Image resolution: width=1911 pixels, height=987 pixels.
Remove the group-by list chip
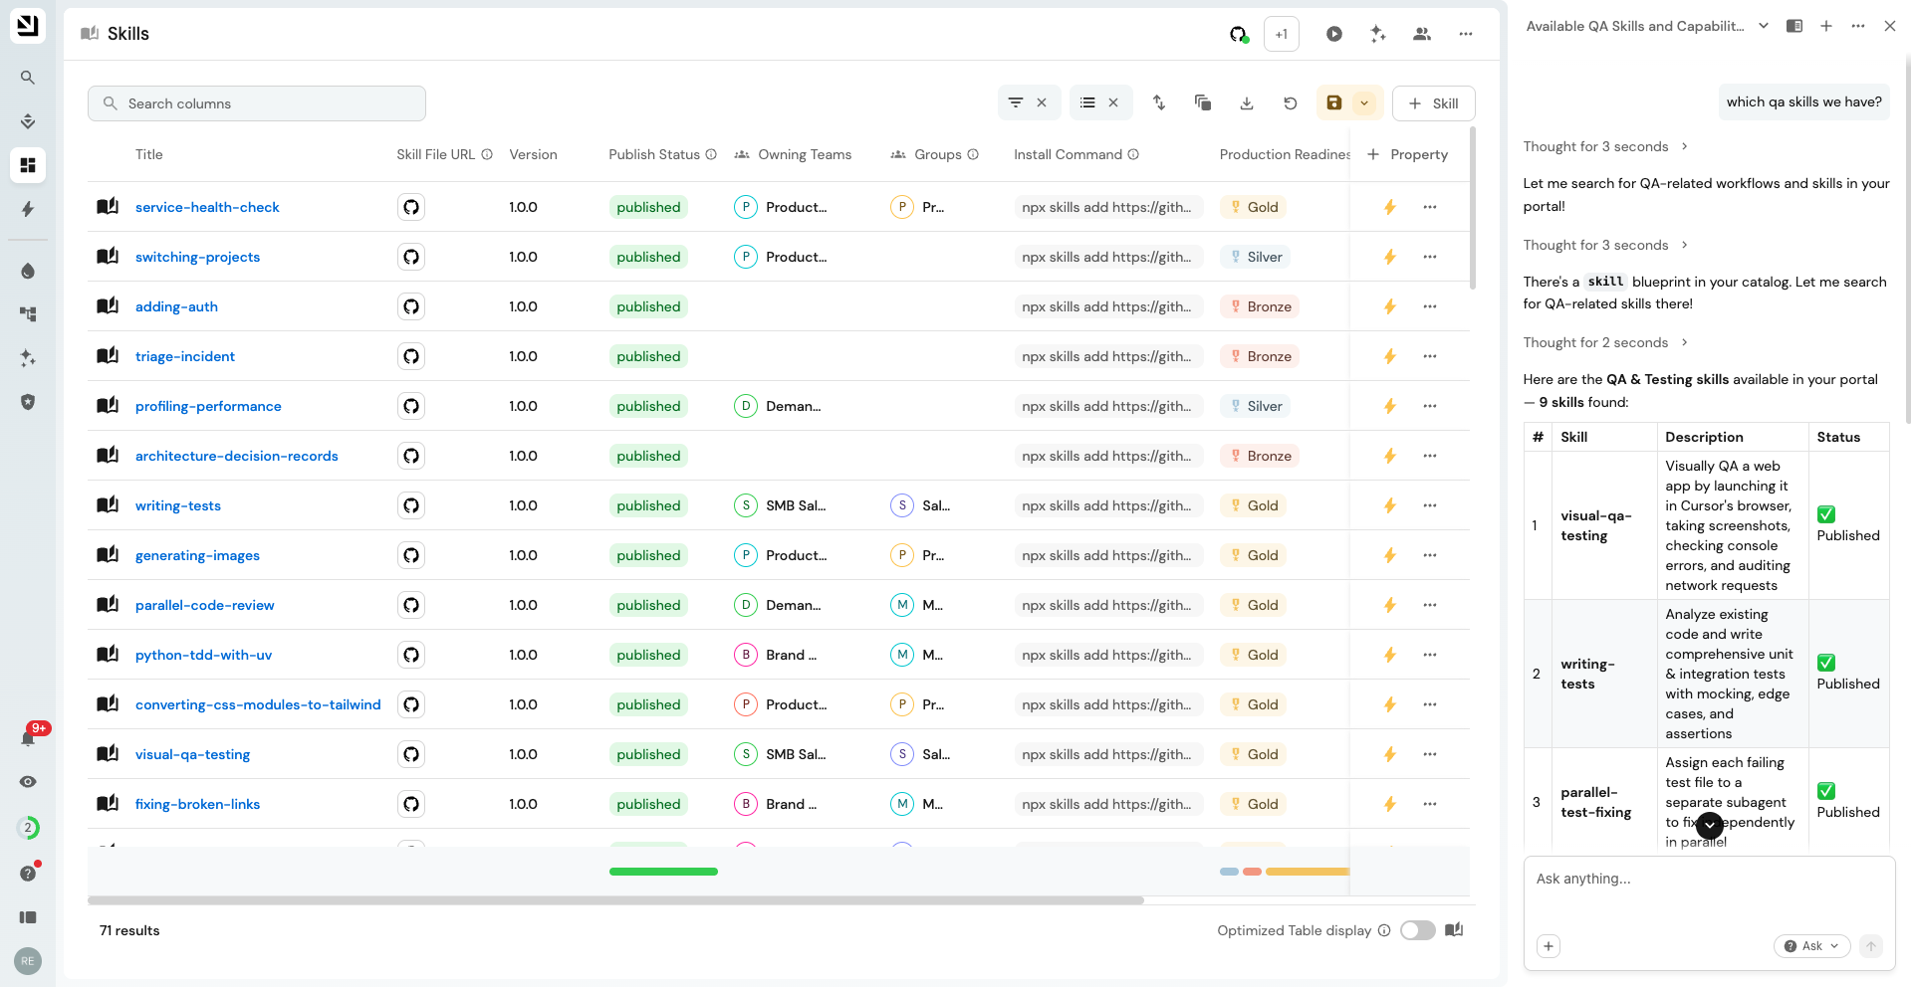click(1113, 103)
